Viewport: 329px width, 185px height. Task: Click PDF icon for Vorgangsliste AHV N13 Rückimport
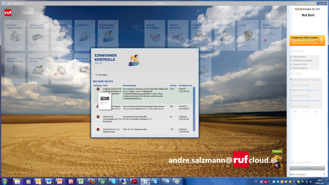click(x=98, y=117)
